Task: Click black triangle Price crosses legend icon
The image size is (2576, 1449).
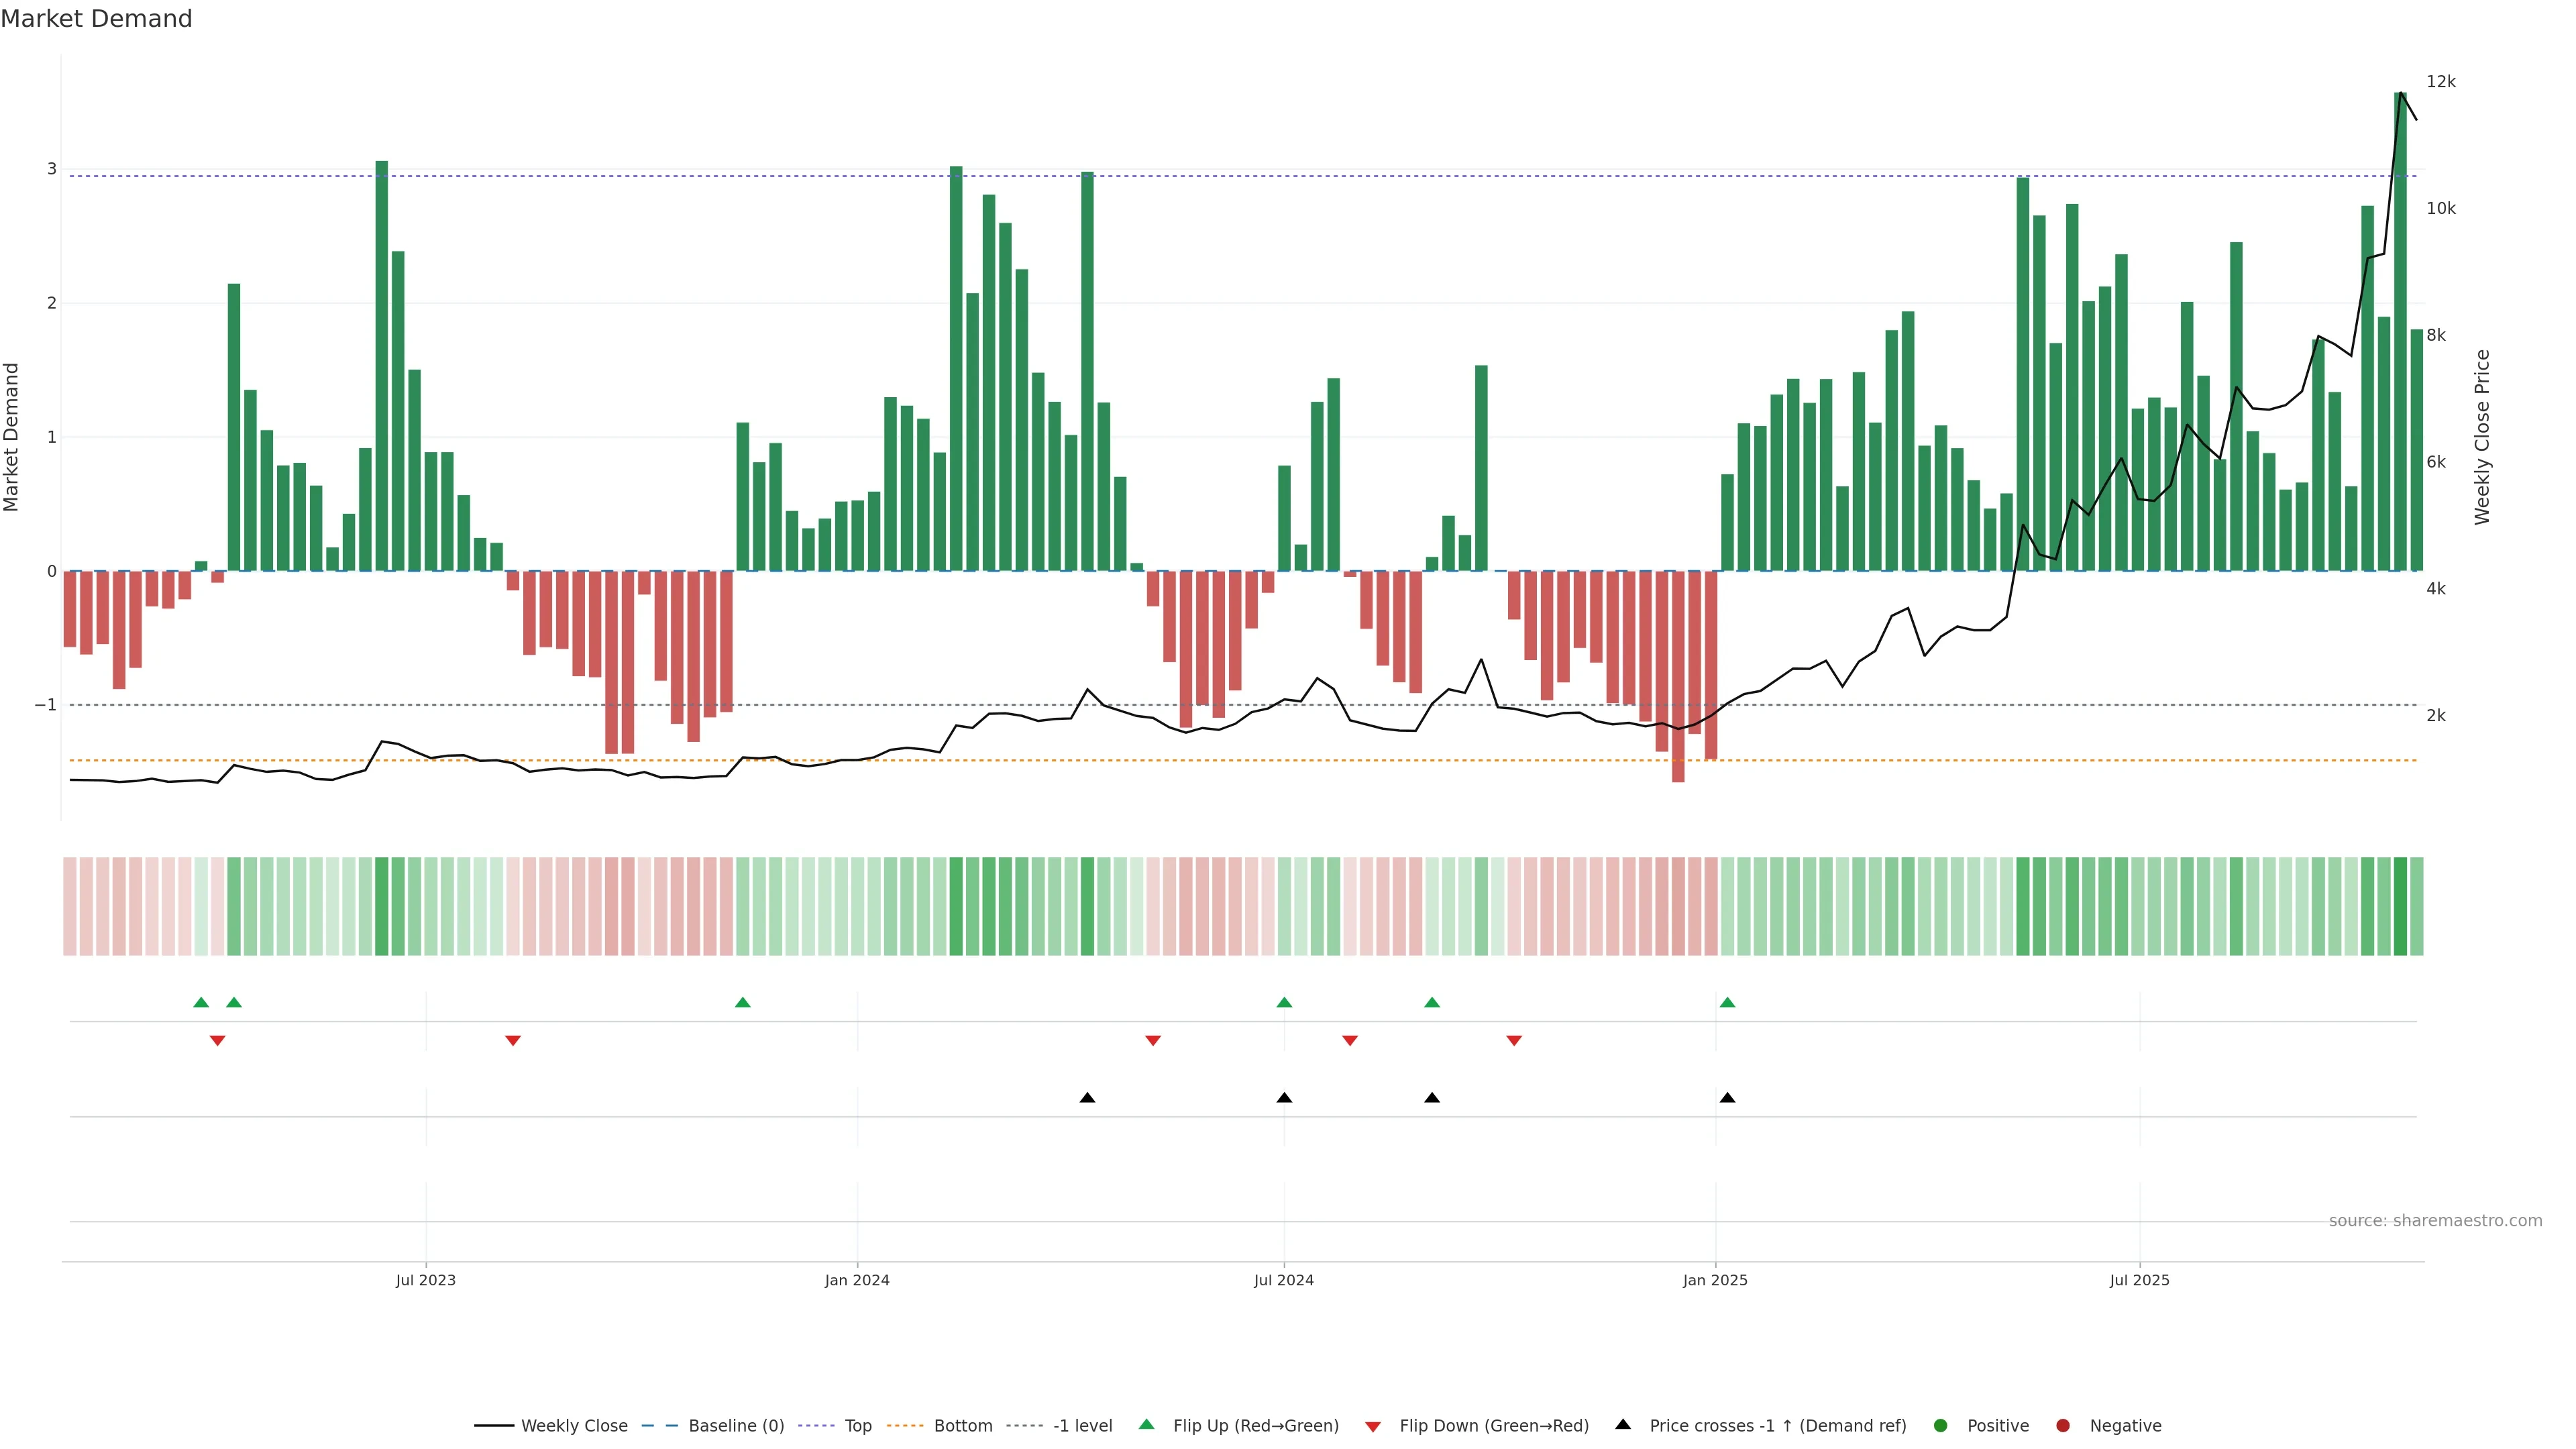Action: point(1623,1424)
